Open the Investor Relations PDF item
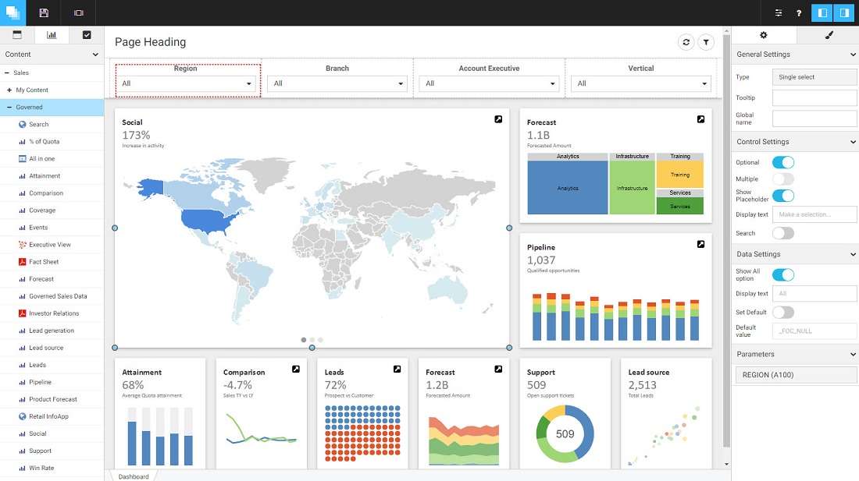Viewport: 859px width, 481px height. [x=52, y=313]
